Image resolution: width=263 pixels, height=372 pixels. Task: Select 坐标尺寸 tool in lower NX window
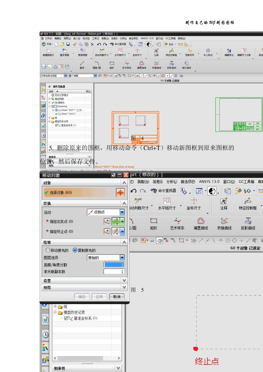194,204
